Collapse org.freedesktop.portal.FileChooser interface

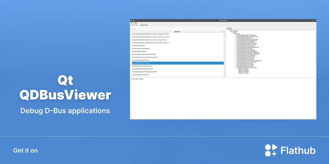point(235,68)
